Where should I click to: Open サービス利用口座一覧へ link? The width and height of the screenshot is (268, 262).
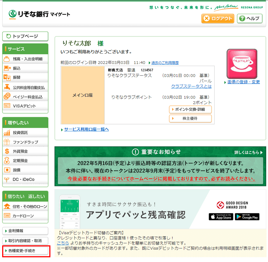pos(86,130)
